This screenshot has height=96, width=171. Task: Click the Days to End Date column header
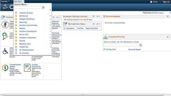(92, 28)
